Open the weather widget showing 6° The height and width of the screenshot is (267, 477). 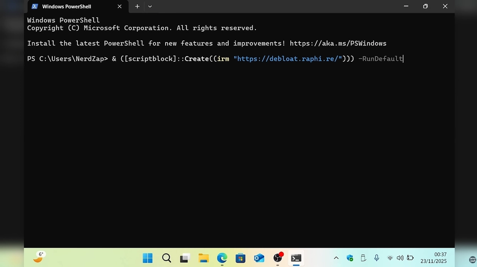pos(38,257)
